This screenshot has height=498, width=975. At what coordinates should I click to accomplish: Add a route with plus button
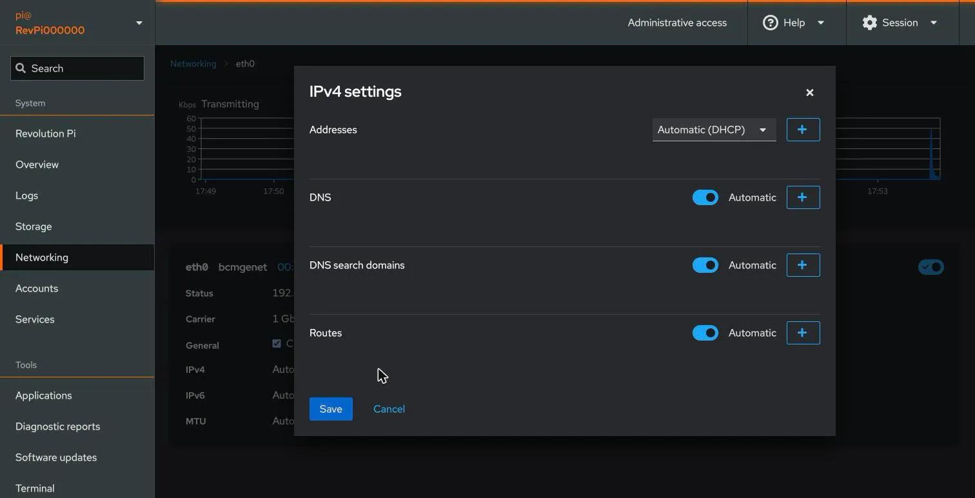[x=803, y=333]
